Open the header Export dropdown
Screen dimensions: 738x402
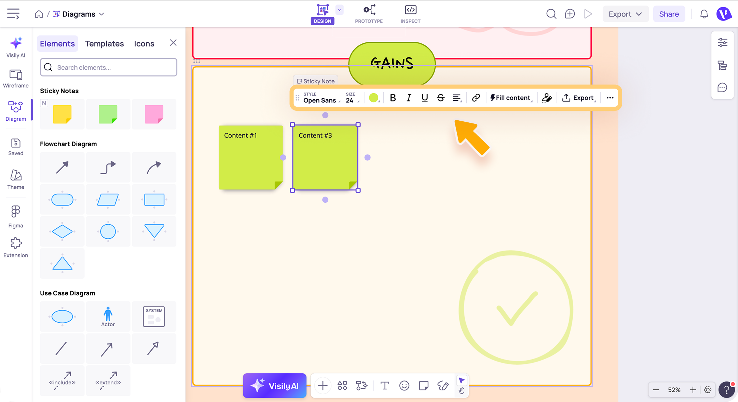point(625,14)
